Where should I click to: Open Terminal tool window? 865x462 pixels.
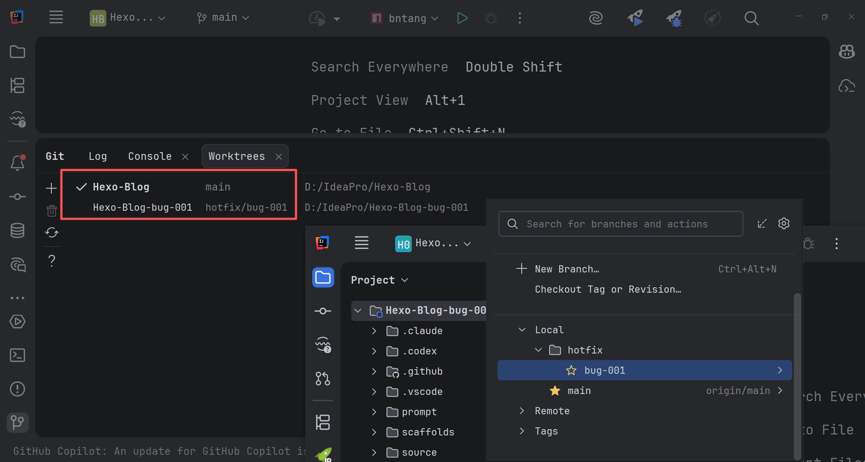click(x=18, y=355)
